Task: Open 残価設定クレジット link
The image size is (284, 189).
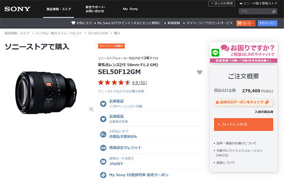Action: pos(125,147)
